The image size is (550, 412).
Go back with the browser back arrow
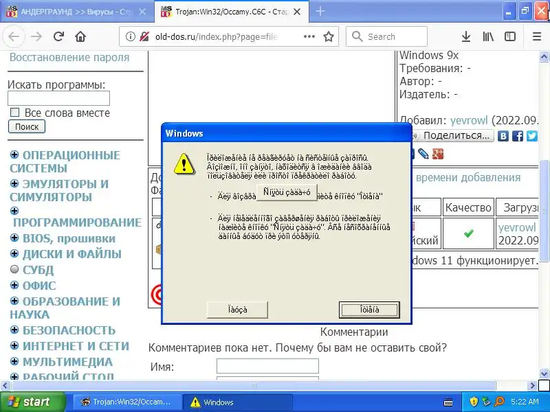(x=14, y=36)
